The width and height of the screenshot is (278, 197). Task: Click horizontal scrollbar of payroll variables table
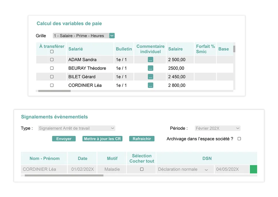coord(55,91)
